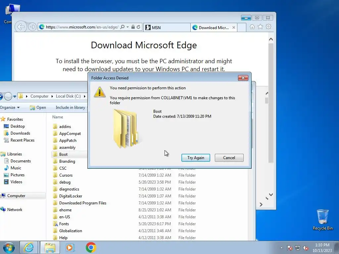Click the Internet Explorer forward arrow

tap(32, 27)
